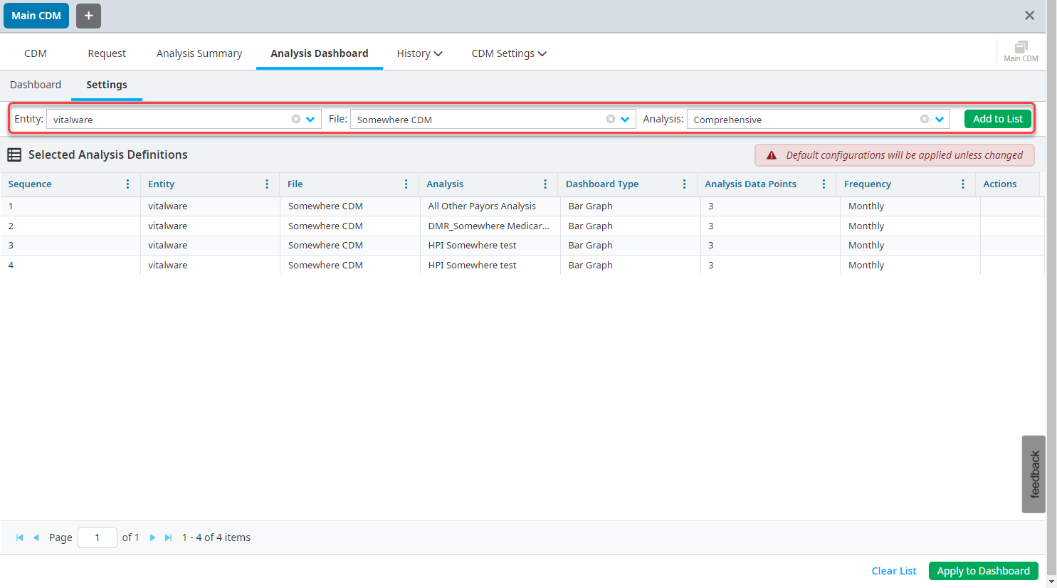This screenshot has width=1057, height=588.
Task: Clear the Analysis field with its x icon
Action: point(925,120)
